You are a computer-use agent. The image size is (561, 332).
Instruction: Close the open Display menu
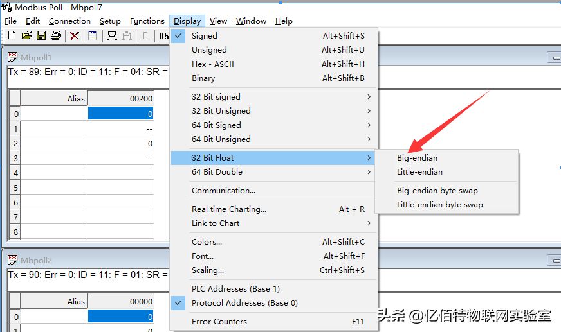[187, 21]
